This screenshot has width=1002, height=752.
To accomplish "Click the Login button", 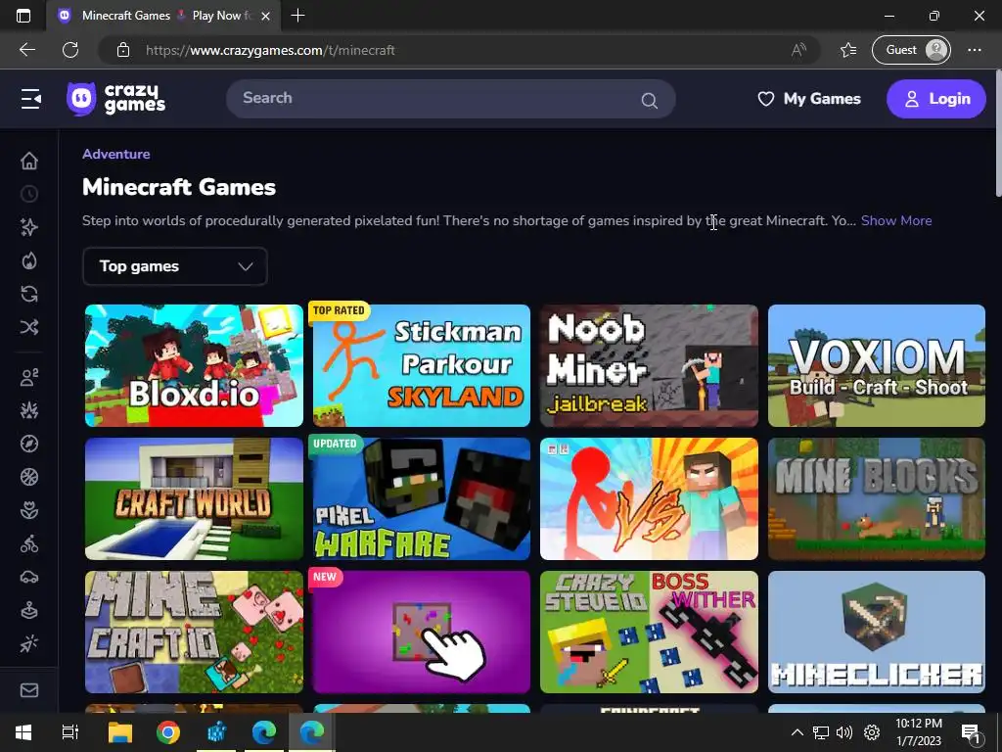I will coord(936,99).
